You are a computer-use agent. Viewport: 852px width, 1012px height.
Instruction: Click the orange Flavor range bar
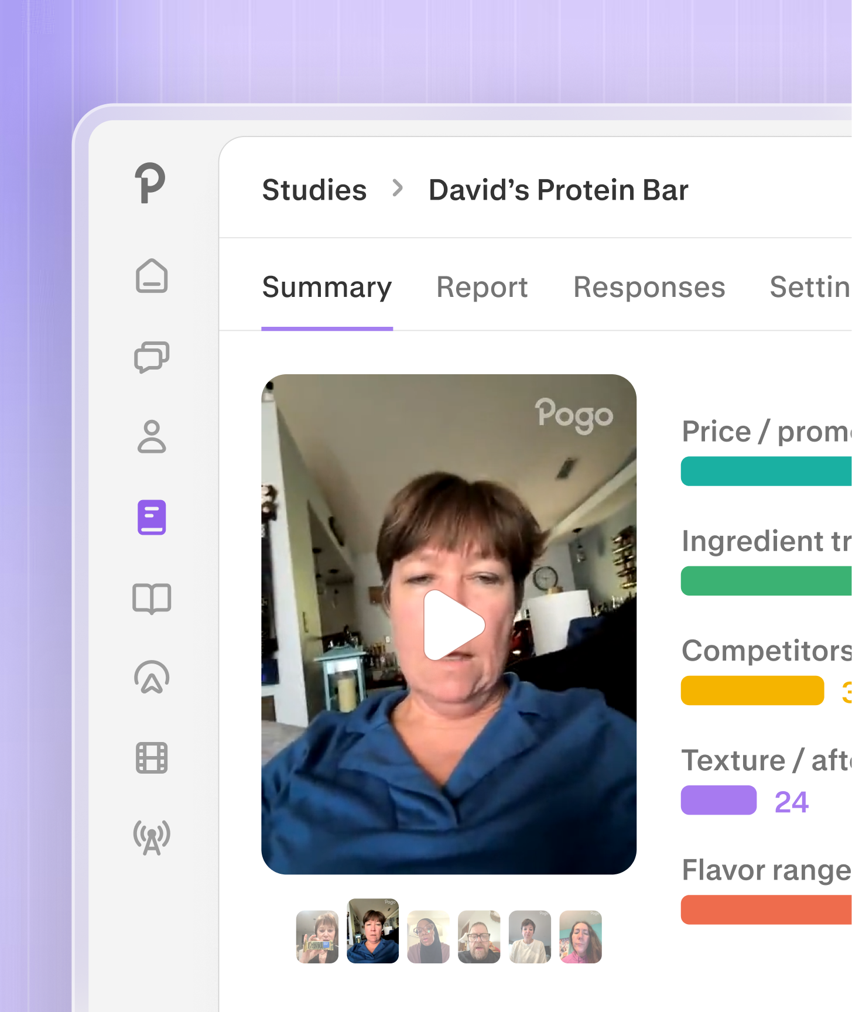(767, 910)
